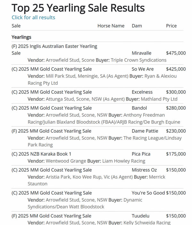
Task: Click the 'Top 25 Yearling Sale Results' heading
Action: 78,7
